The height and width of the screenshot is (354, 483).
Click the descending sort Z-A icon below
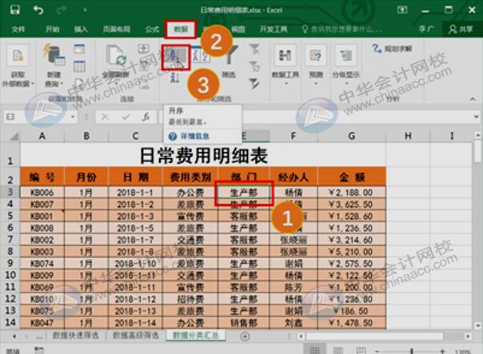click(x=174, y=78)
